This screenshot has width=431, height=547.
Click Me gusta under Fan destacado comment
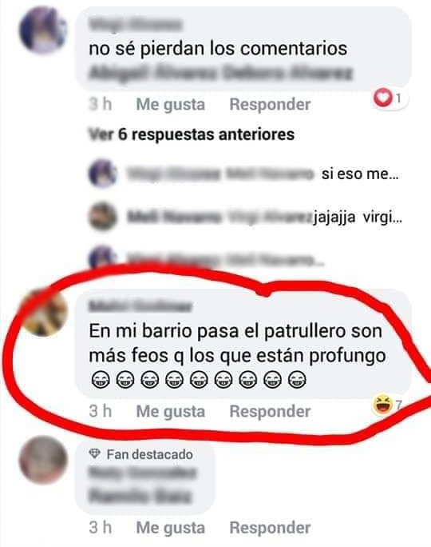point(171,528)
